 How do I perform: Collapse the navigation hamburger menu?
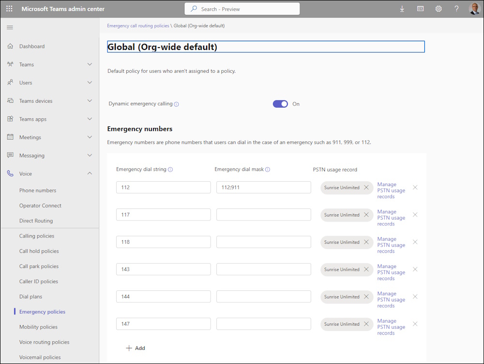10,28
